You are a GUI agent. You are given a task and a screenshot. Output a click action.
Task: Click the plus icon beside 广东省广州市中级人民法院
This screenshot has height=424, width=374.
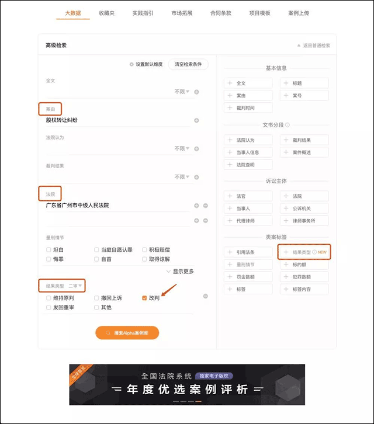tap(196, 206)
